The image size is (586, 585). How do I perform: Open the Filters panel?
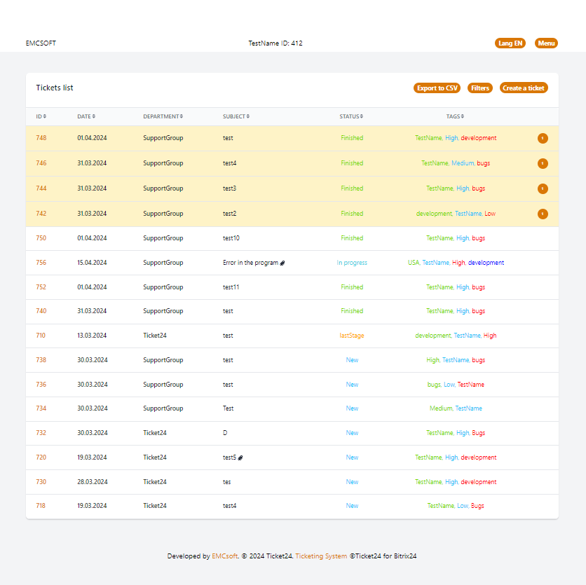click(x=480, y=88)
